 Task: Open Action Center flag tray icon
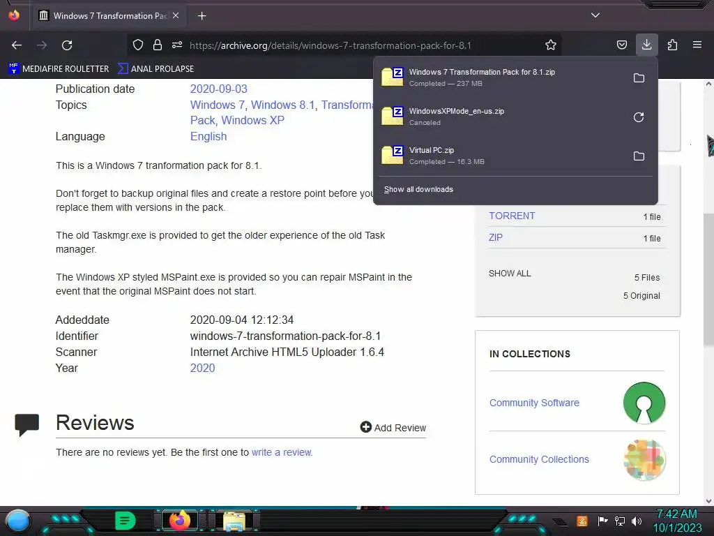coord(603,521)
